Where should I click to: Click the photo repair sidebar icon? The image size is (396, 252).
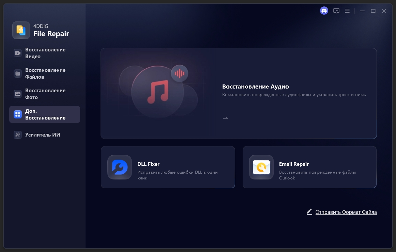[x=18, y=94]
